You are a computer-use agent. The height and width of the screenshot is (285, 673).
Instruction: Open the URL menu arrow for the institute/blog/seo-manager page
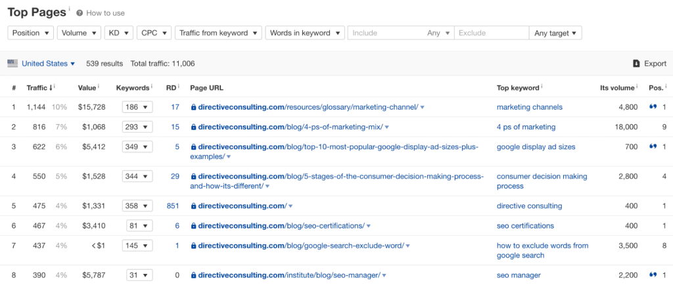(x=384, y=276)
